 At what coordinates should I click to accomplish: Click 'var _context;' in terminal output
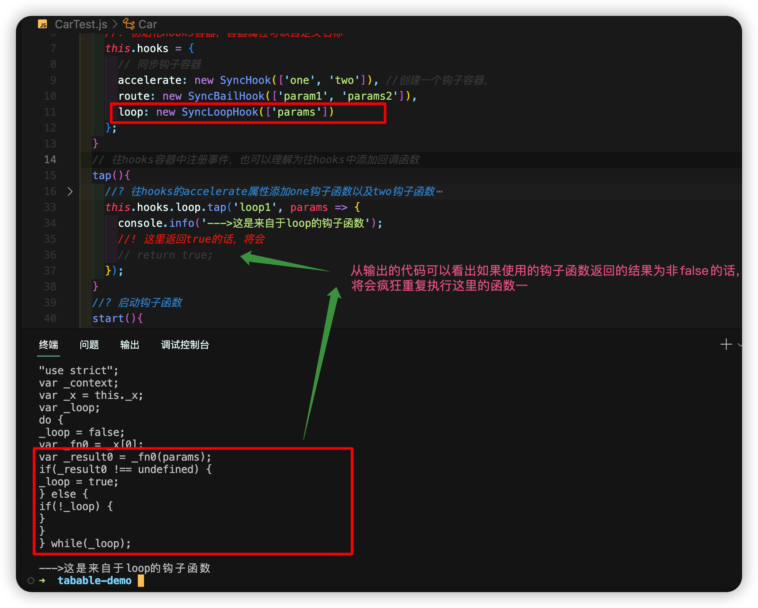(79, 383)
